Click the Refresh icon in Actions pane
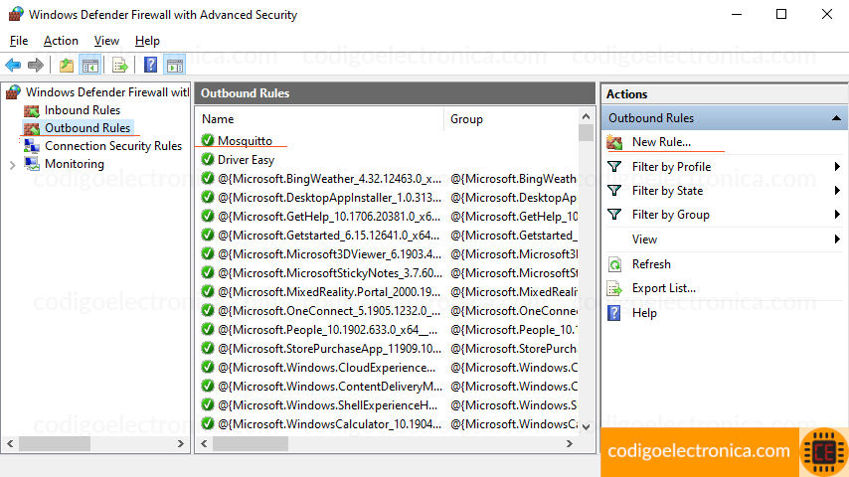The height and width of the screenshot is (477, 849). pyautogui.click(x=614, y=264)
